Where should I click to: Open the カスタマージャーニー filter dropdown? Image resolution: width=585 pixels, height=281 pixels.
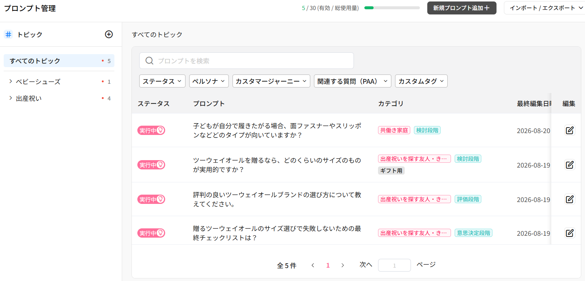pyautogui.click(x=271, y=81)
